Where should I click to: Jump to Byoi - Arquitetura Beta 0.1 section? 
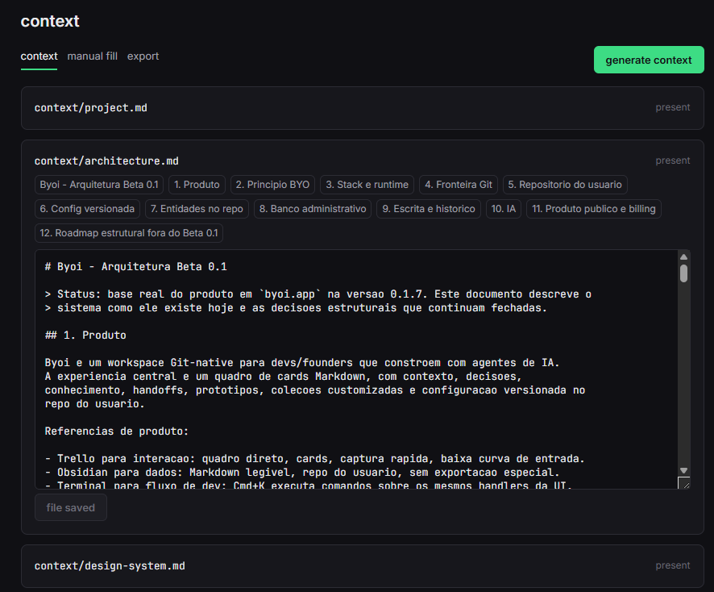point(99,185)
